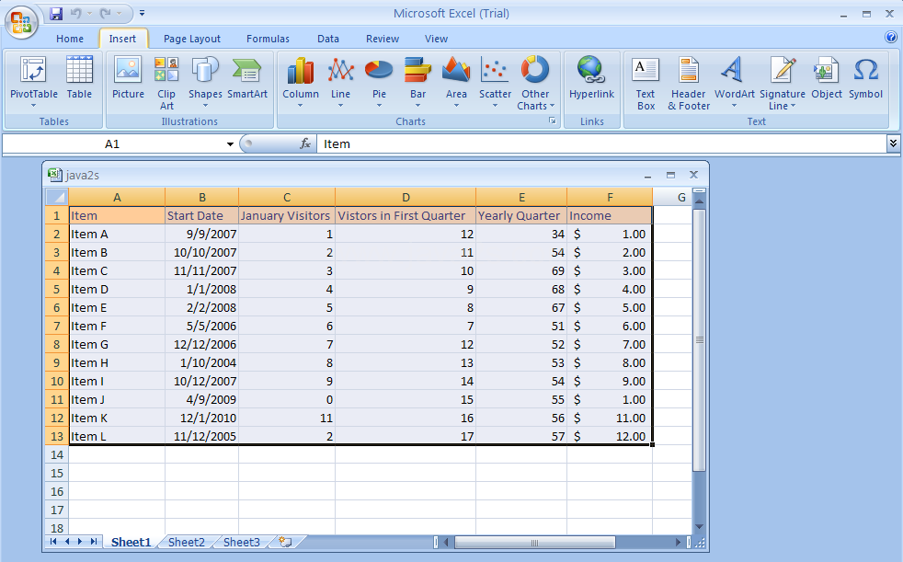
Task: Insert an Area chart
Action: pyautogui.click(x=456, y=82)
